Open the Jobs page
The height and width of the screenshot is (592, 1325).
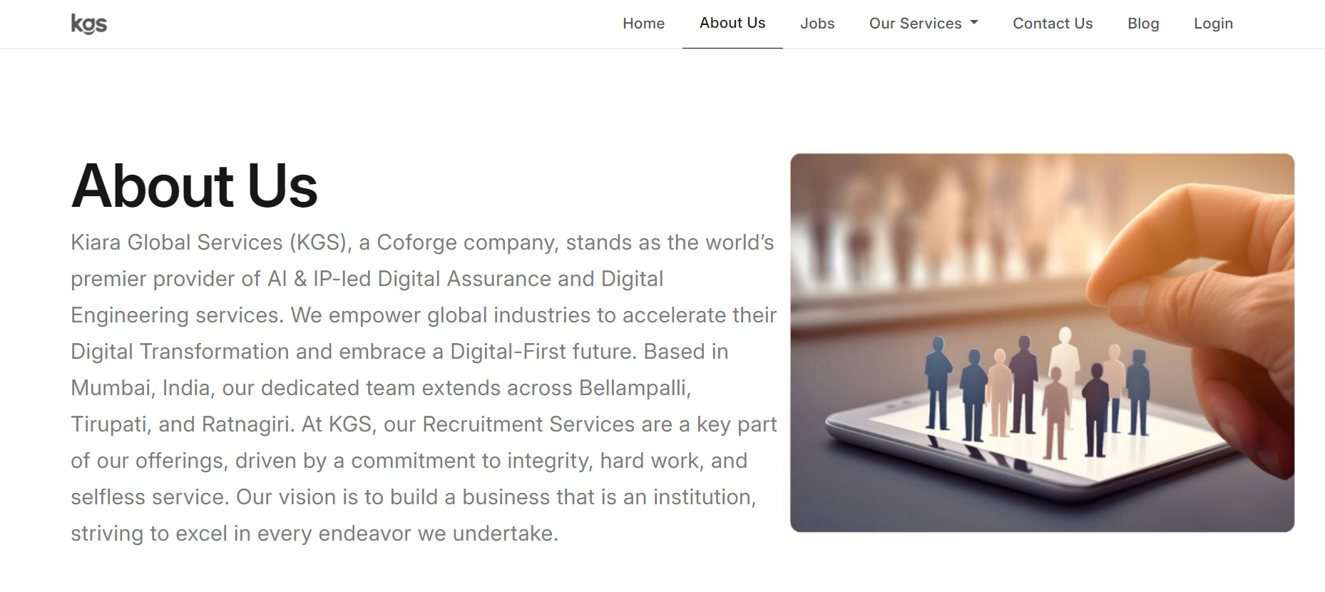point(817,24)
